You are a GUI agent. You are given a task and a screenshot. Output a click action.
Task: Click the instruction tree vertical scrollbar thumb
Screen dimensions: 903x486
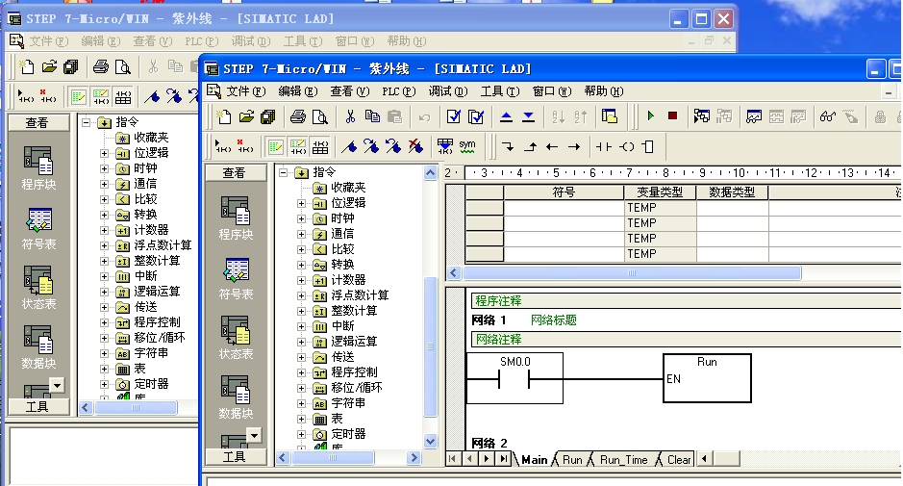pos(430,346)
